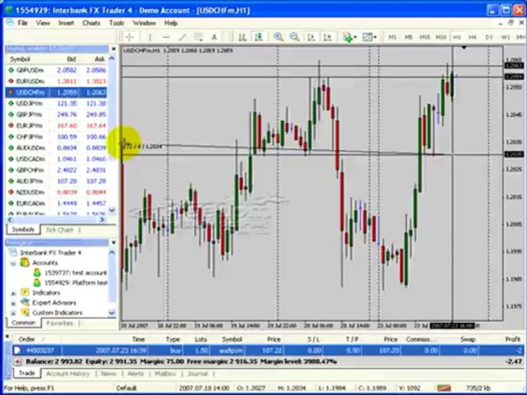Click Navigator scroll down arrow
527x395 pixels.
point(112,312)
